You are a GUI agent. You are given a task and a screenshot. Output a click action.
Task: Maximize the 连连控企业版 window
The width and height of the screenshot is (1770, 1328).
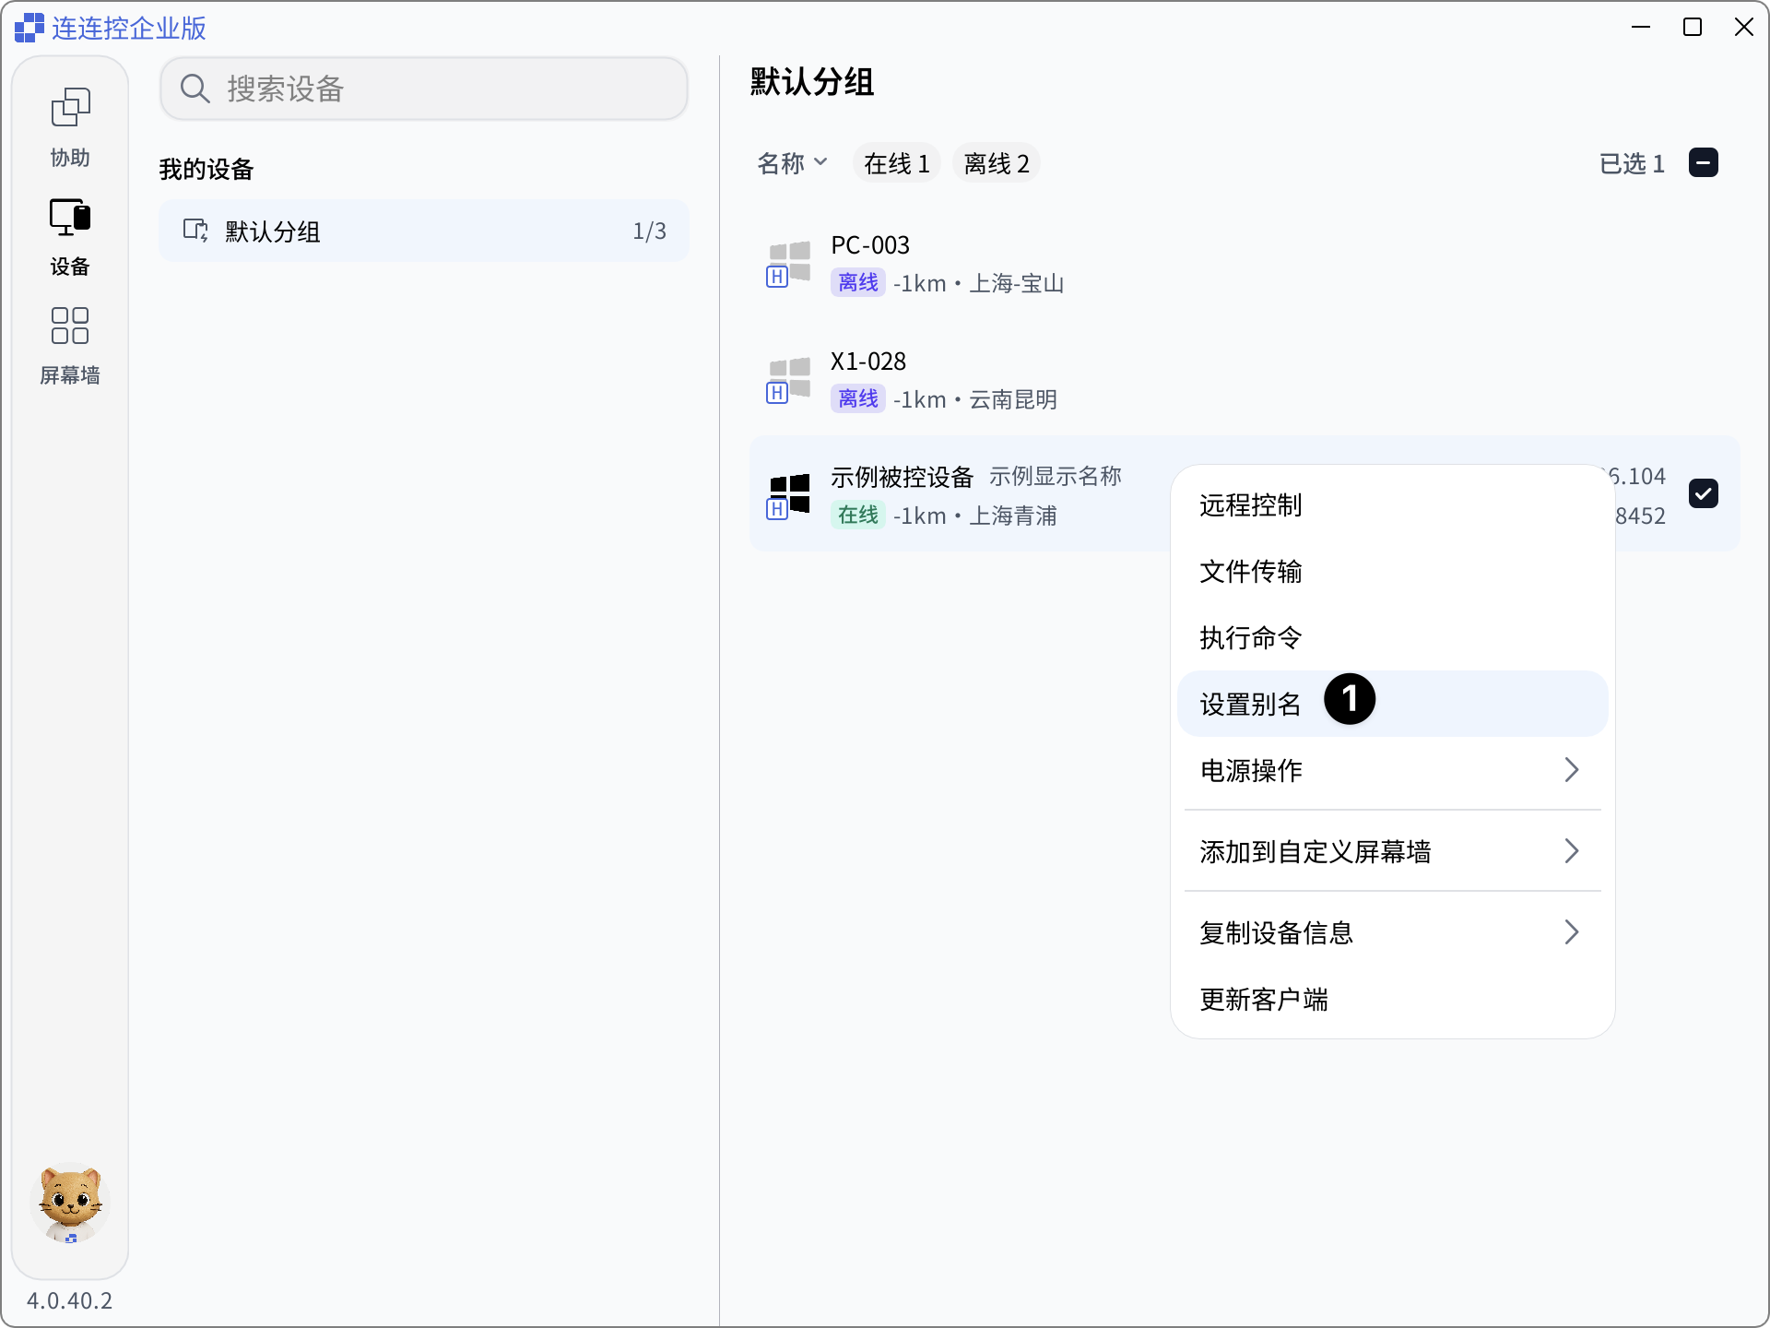point(1693,28)
